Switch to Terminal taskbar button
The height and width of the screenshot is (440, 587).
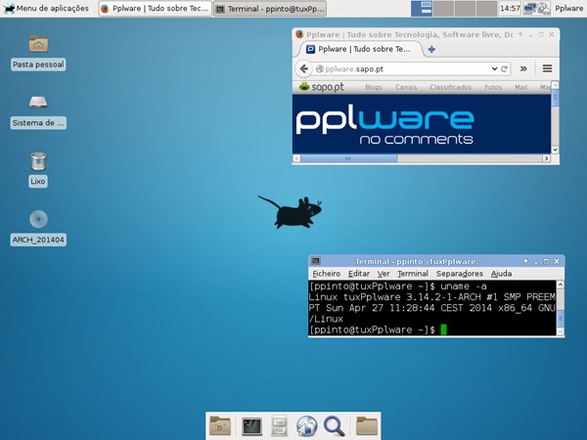tap(270, 8)
